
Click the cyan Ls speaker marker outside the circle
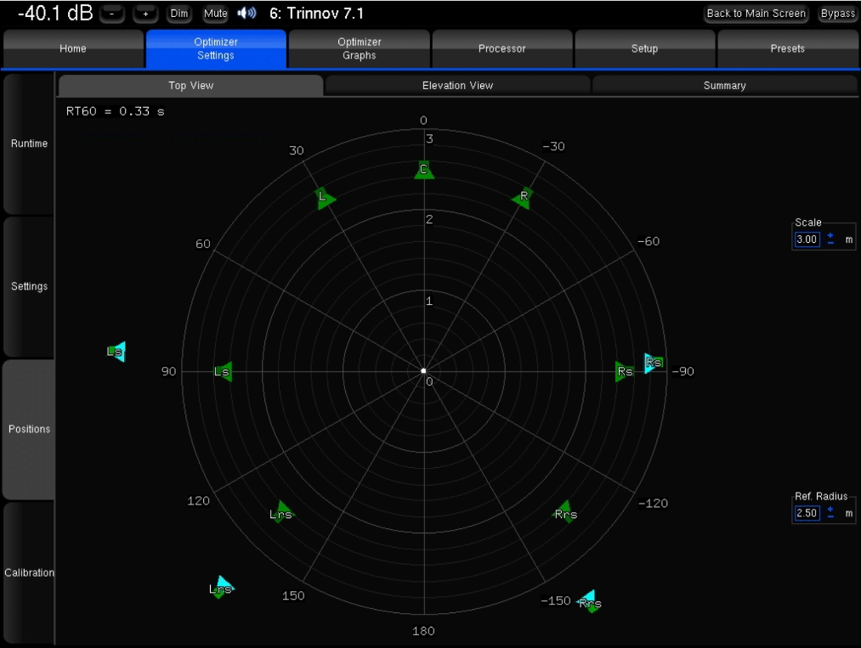[116, 352]
